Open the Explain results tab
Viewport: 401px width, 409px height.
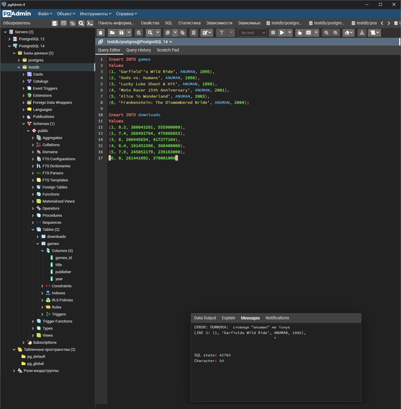228,318
